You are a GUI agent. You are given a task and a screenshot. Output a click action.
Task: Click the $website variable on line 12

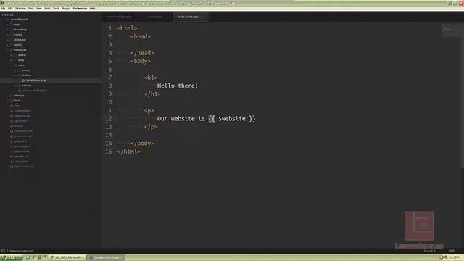(232, 119)
